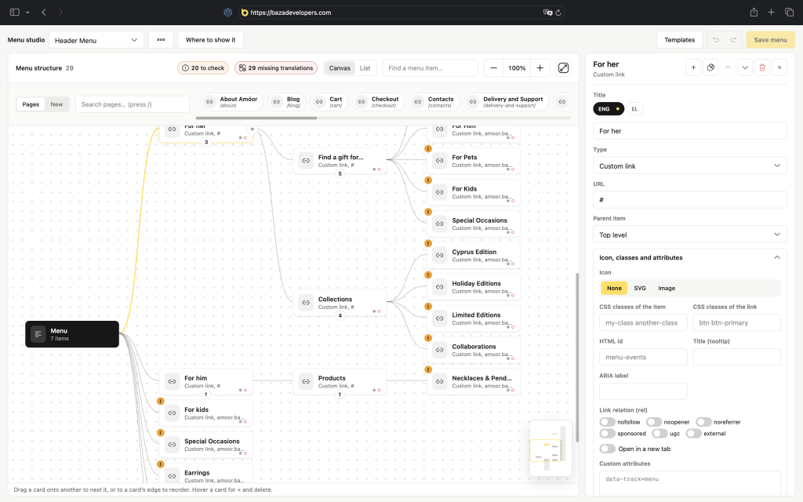Enable external link relation
803x502 pixels.
pyautogui.click(x=693, y=433)
